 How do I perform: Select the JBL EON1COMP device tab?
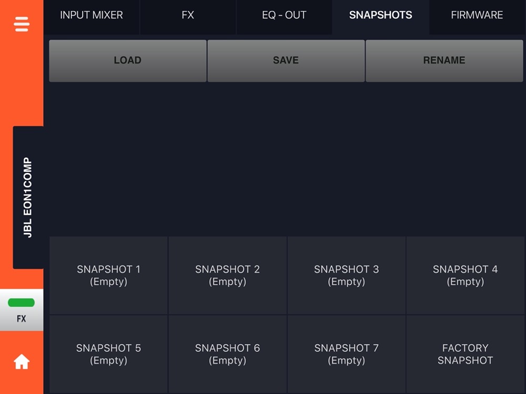point(28,198)
